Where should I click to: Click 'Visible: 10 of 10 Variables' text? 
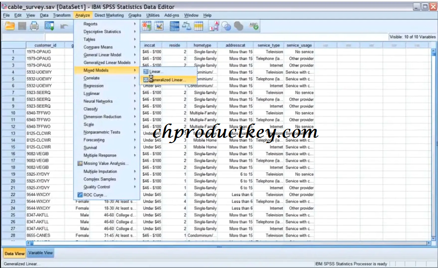412,37
